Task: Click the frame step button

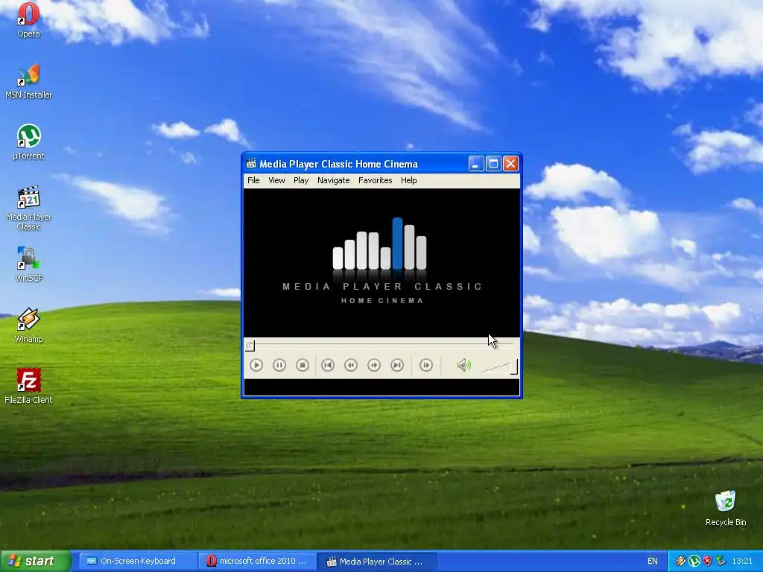Action: [425, 365]
